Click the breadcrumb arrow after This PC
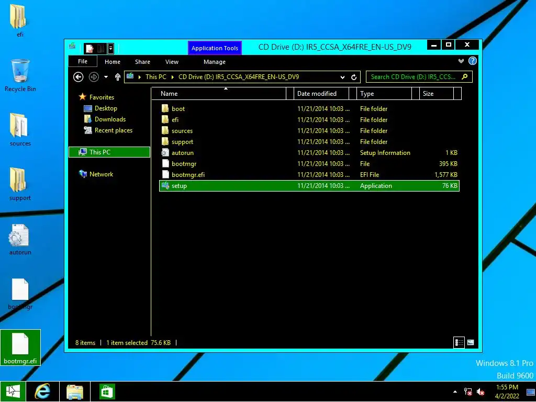Image resolution: width=536 pixels, height=402 pixels. [x=172, y=77]
